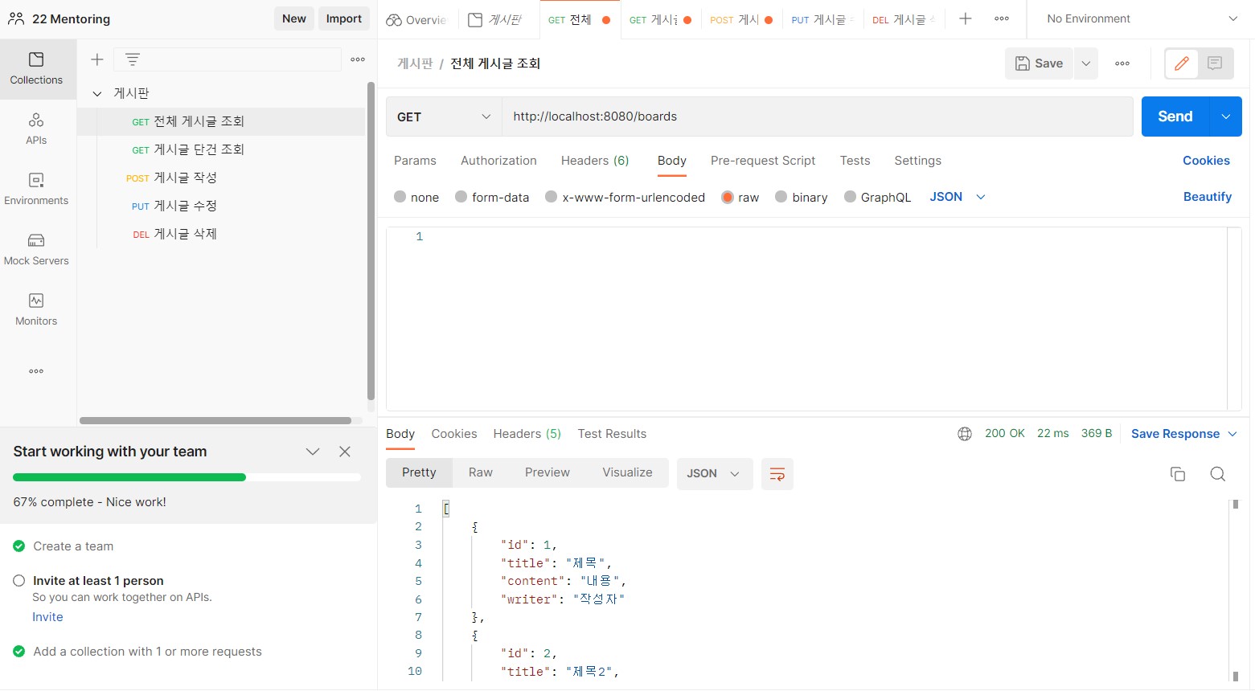Click the plus icon to create collection
1255x691 pixels.
coord(97,59)
